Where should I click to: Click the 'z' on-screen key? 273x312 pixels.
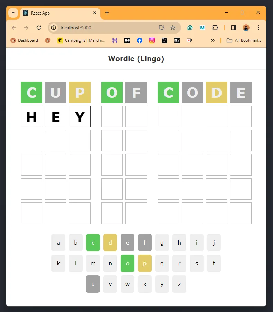pos(179,284)
